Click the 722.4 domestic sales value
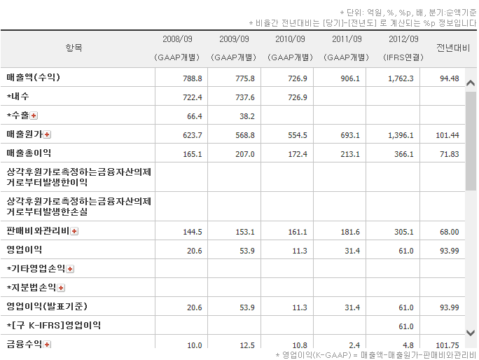Image resolution: width=479 pixels, height=360 pixels. [193, 97]
